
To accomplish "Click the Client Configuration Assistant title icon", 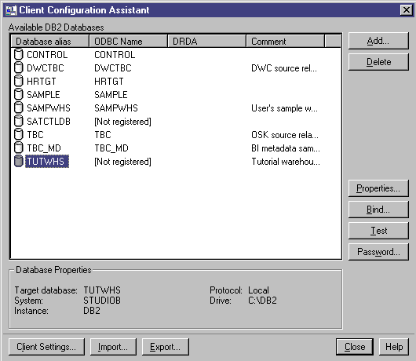I will point(11,10).
